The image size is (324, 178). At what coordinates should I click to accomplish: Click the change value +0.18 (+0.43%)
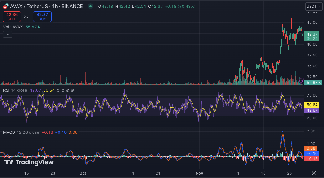180,6
